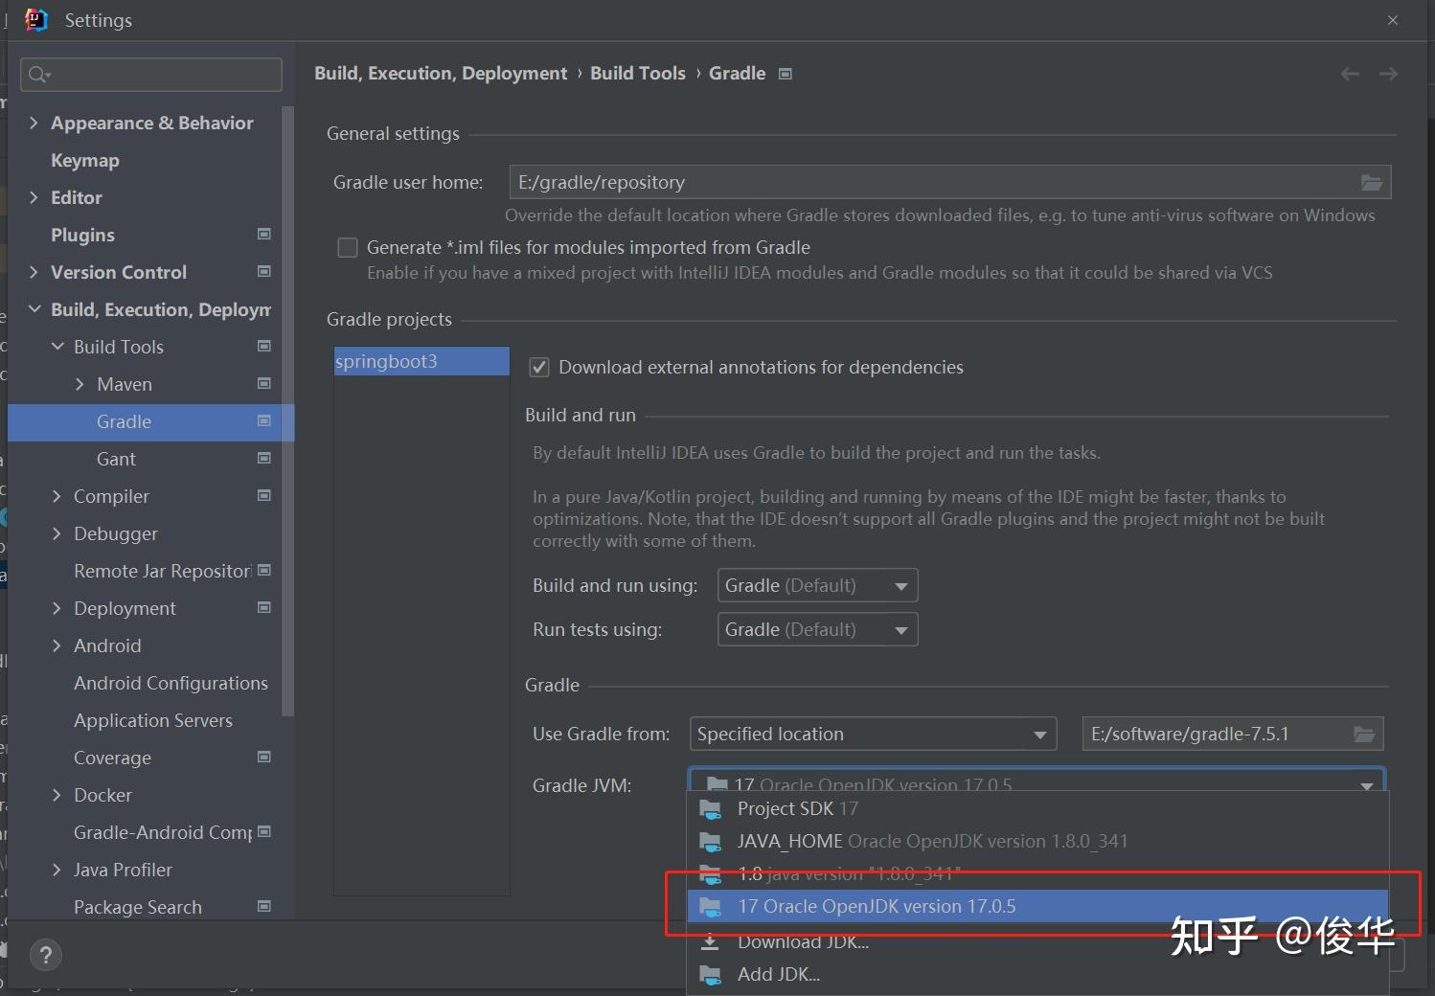Collapse Build, Execution, Deployment section
The height and width of the screenshot is (996, 1435).
click(34, 309)
